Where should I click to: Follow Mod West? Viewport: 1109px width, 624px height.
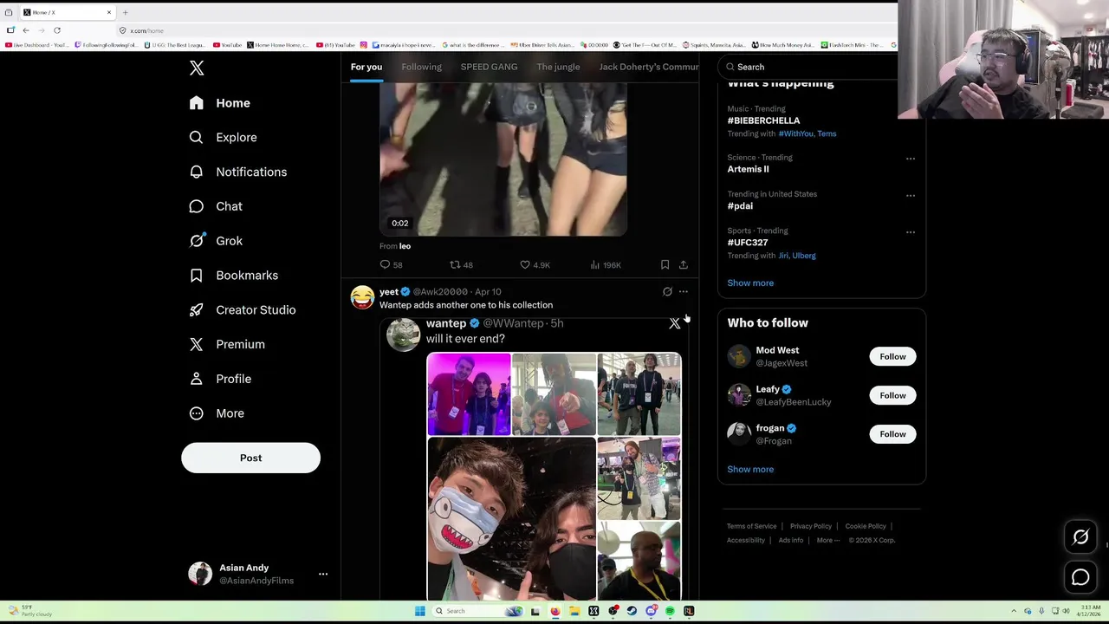coord(892,356)
